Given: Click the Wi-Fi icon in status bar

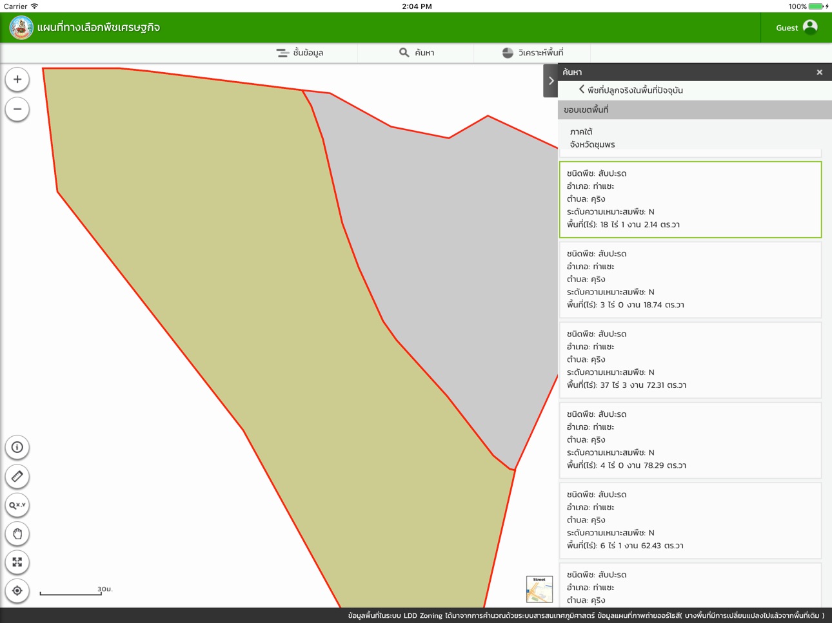Looking at the screenshot, I should pos(34,6).
